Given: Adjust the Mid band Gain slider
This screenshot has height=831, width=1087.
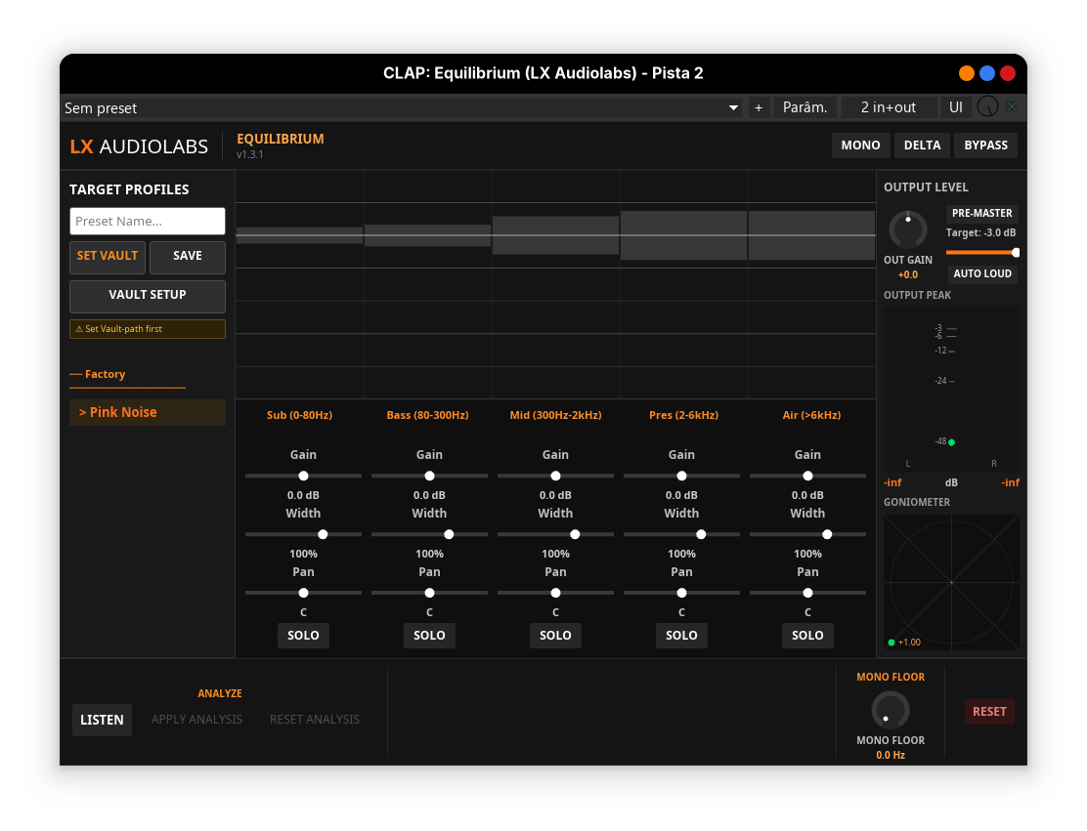Looking at the screenshot, I should pos(555,476).
